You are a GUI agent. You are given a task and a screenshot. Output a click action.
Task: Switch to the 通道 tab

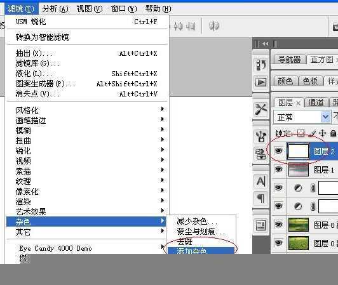pos(316,102)
